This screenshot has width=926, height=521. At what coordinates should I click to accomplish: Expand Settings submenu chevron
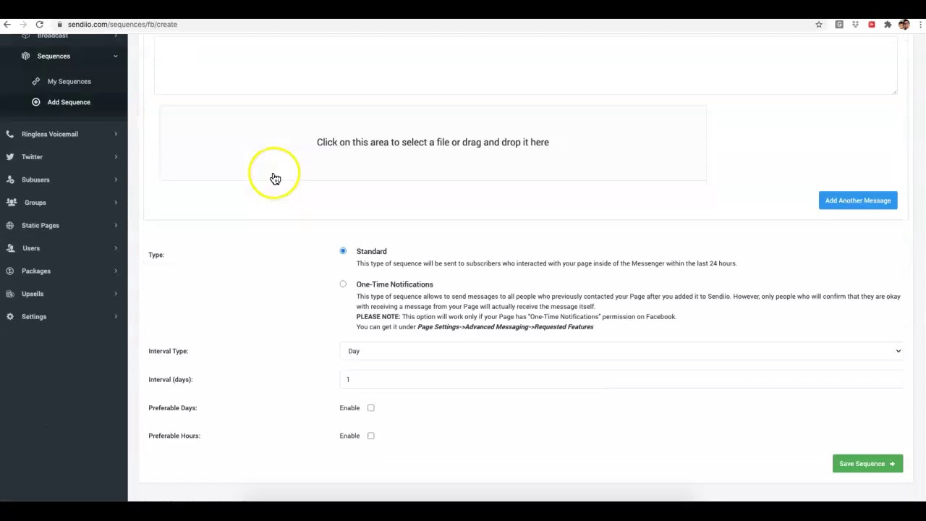pos(116,316)
